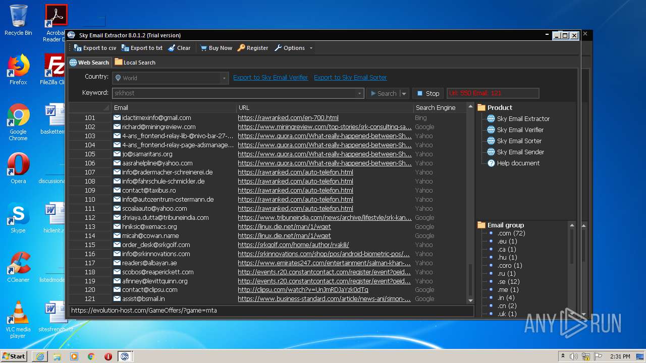This screenshot has height=363, width=646.
Task: Click Sky Email Extractor taskbar icon
Action: (125, 356)
